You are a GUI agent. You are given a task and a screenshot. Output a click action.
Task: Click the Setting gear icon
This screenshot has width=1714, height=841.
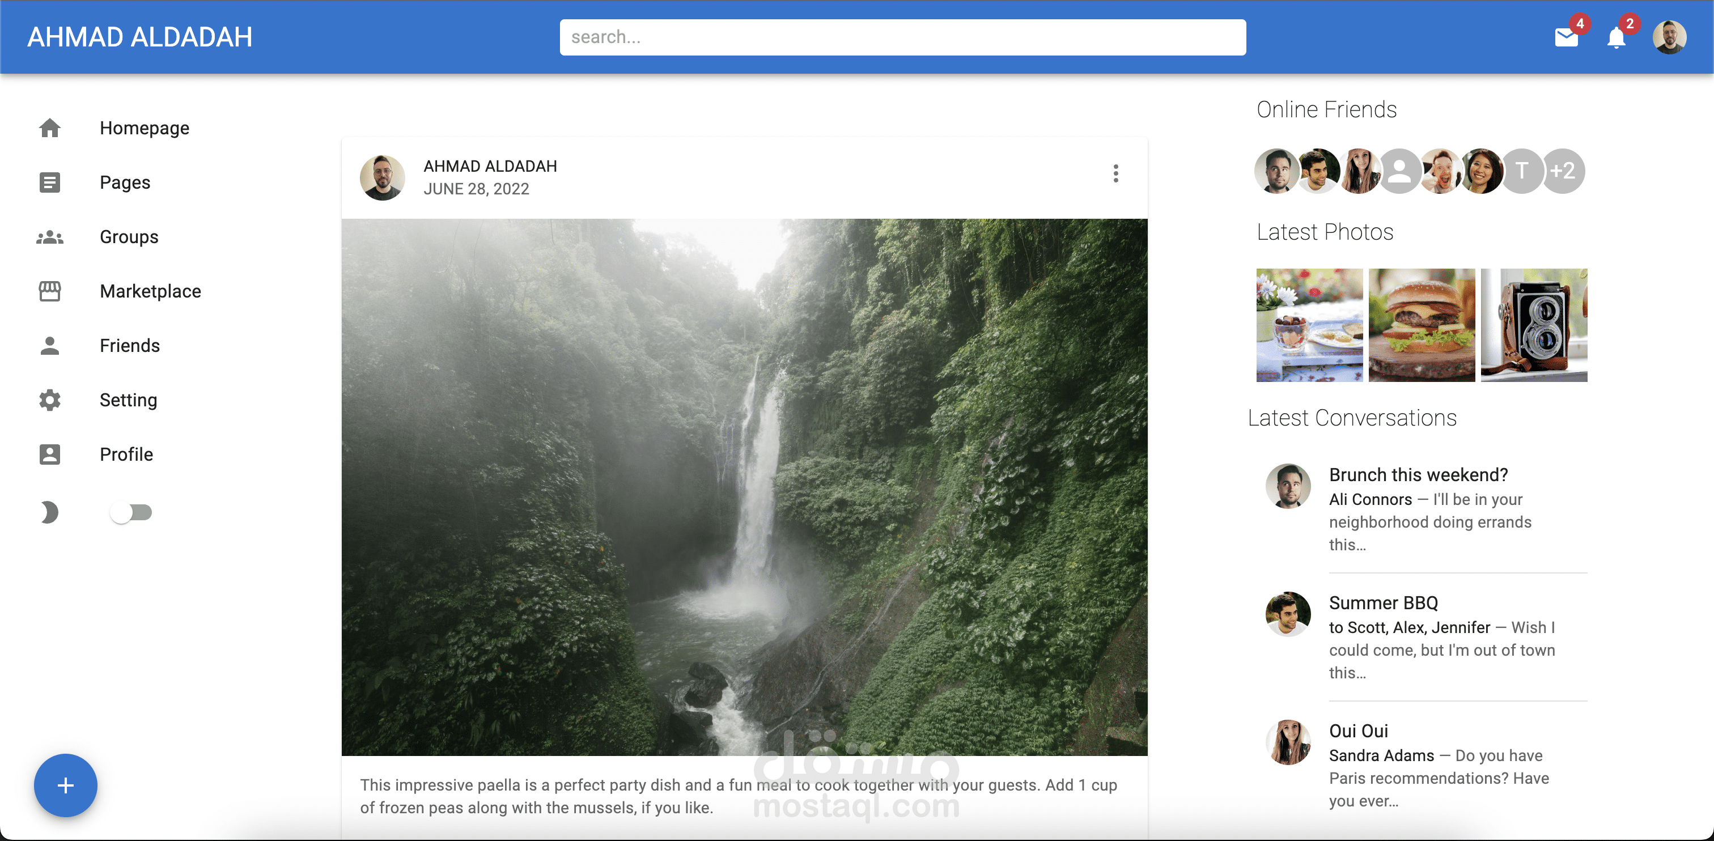(x=50, y=400)
